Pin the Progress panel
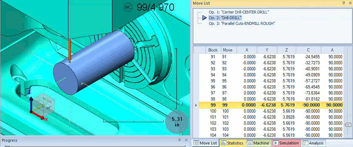The height and width of the screenshot is (147, 353). pyautogui.click(x=179, y=140)
